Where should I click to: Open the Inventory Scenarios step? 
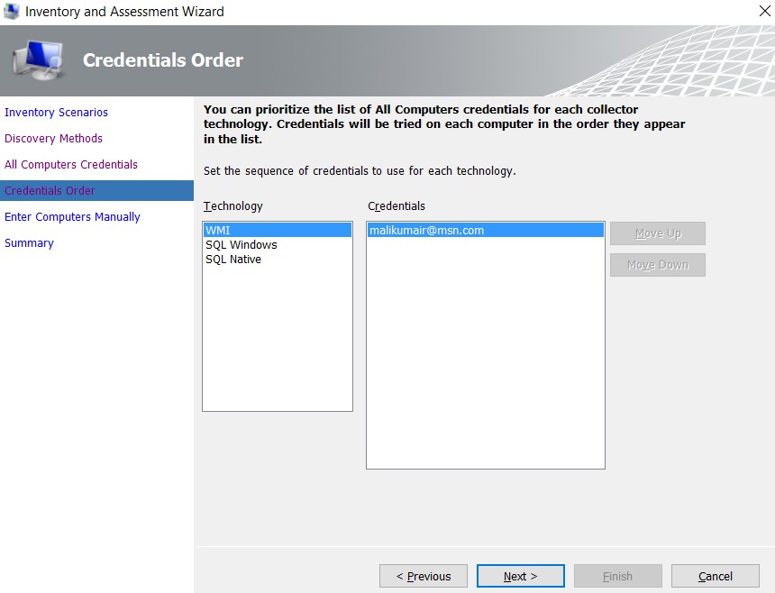(x=56, y=112)
